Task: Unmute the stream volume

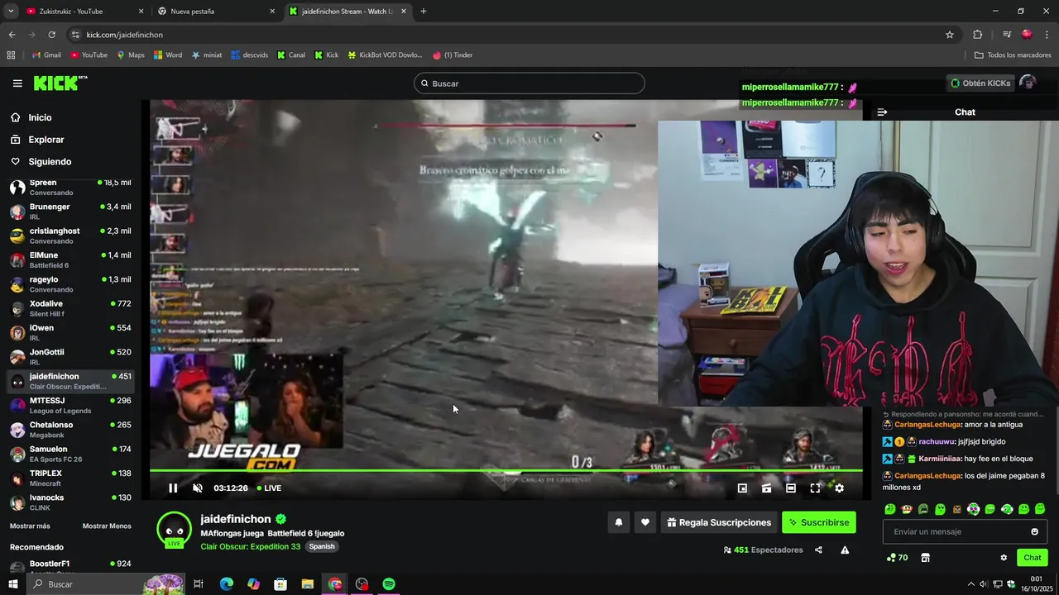Action: click(x=198, y=488)
